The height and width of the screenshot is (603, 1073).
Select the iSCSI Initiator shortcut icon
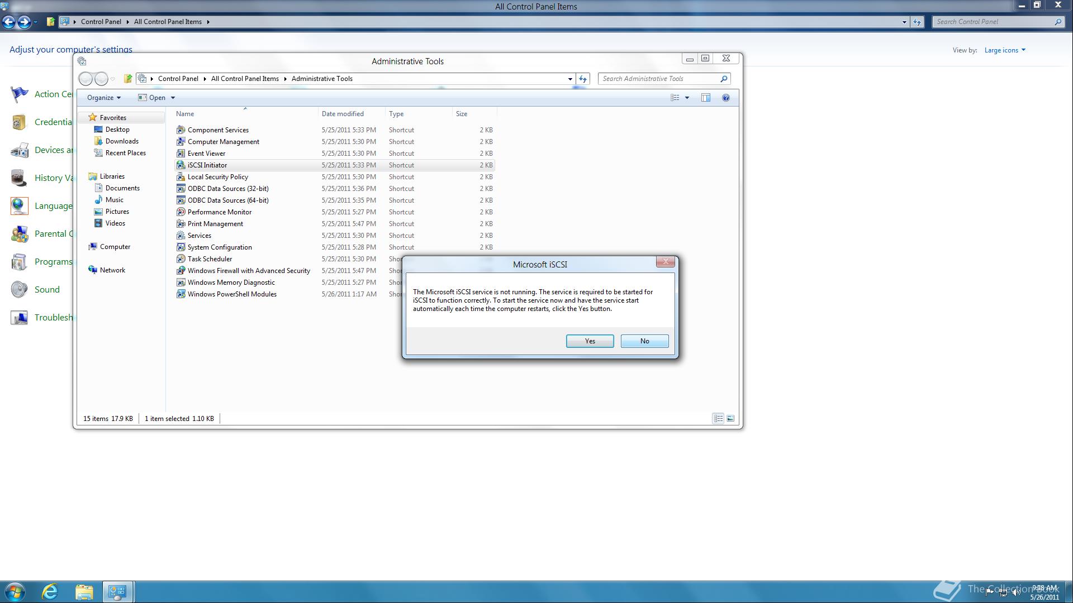tap(181, 165)
